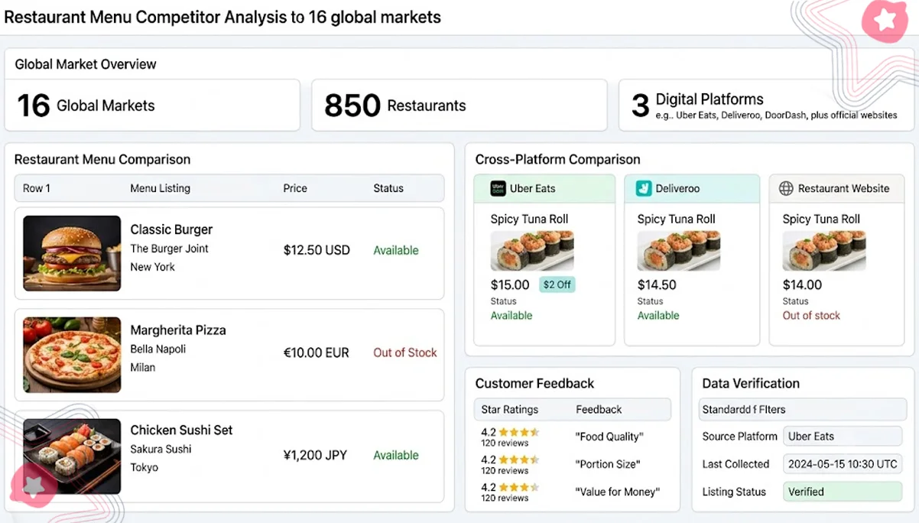Click the "Value for Money" feedback entry

618,492
